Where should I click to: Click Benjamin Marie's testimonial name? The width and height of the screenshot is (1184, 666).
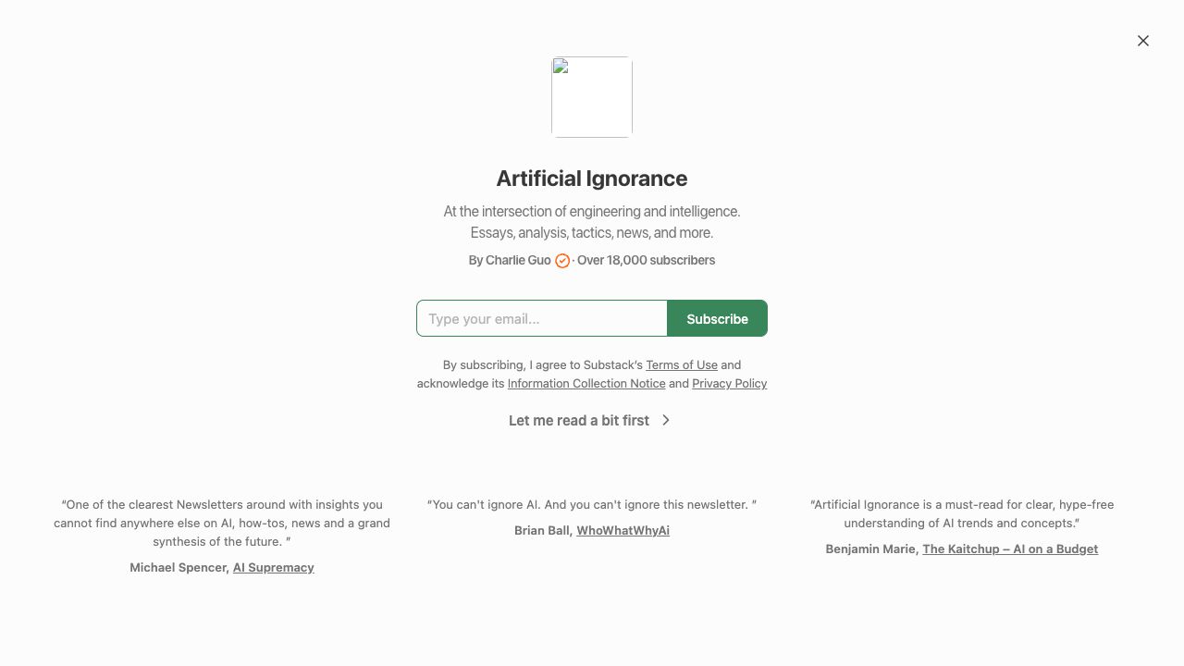click(870, 549)
